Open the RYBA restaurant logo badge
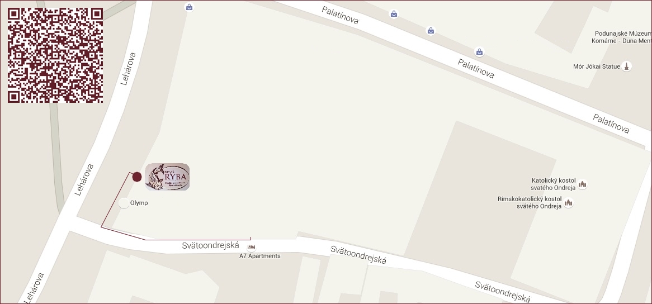652x304 pixels. [x=167, y=177]
